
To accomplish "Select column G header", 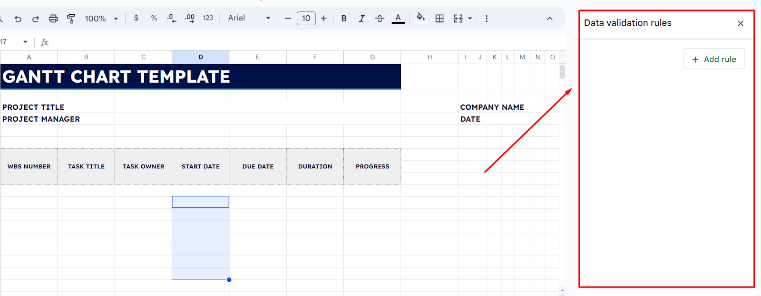I will [372, 57].
